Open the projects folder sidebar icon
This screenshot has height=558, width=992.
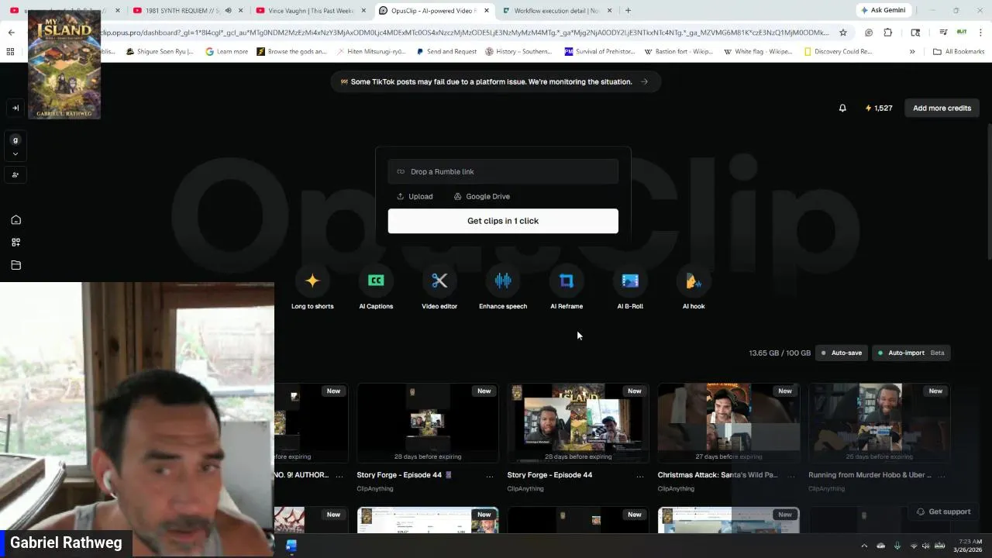click(15, 265)
